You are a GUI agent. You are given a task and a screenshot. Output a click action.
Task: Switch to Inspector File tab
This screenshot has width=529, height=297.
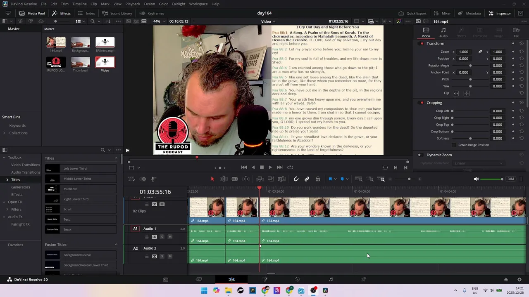(516, 32)
